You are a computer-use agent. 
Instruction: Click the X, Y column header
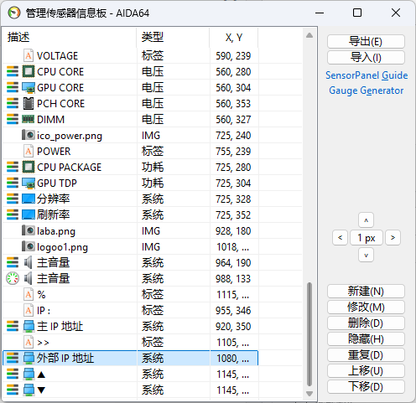point(234,37)
